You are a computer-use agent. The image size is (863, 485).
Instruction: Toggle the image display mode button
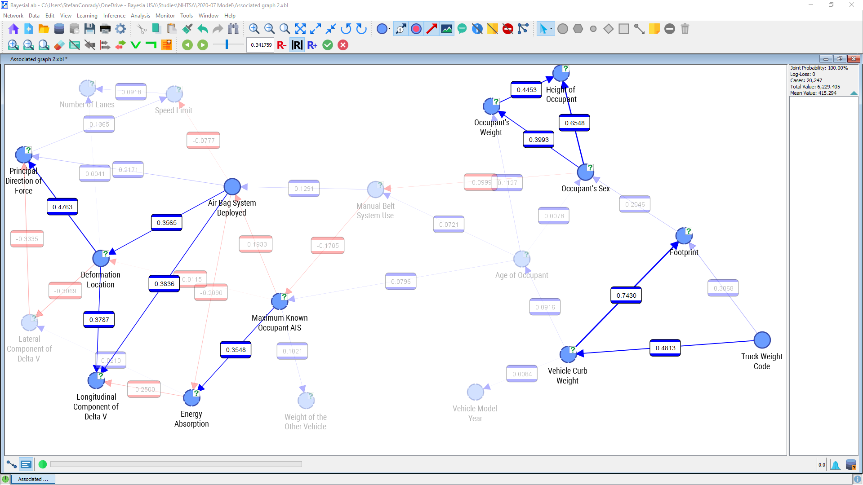pos(447,29)
